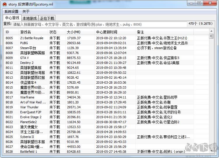
Task: Select the PlanetSide2 row
Action: [x=106, y=122]
